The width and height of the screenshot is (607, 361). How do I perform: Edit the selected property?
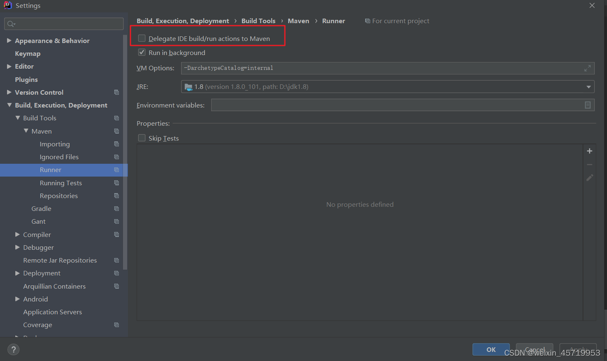590,177
